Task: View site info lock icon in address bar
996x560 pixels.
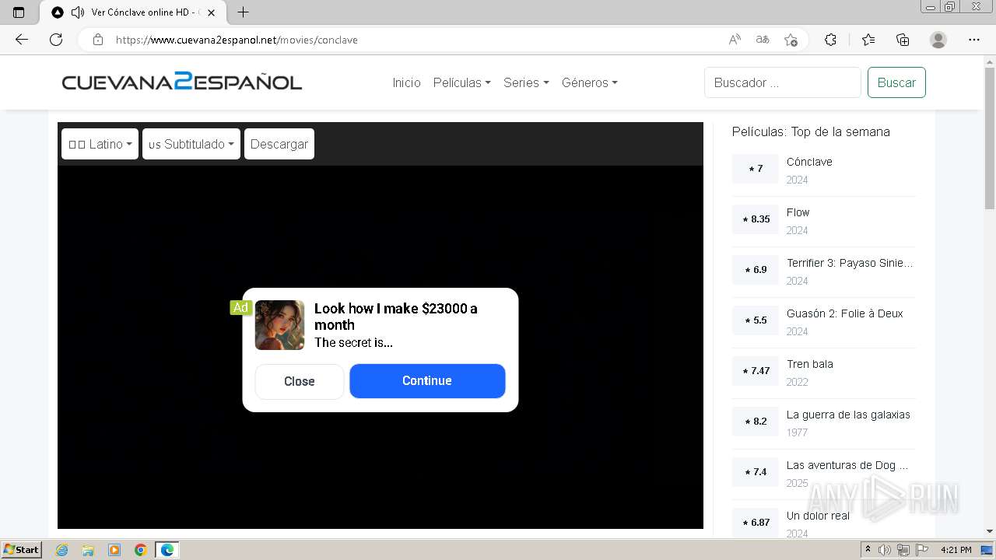Action: coord(98,40)
